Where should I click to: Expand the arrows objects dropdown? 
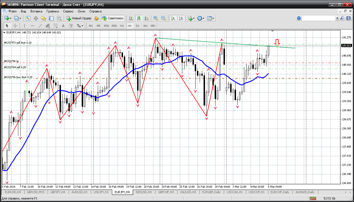click(82, 26)
